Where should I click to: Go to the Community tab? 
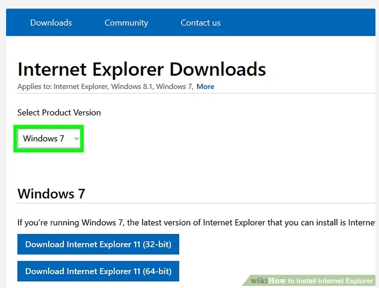tap(126, 23)
